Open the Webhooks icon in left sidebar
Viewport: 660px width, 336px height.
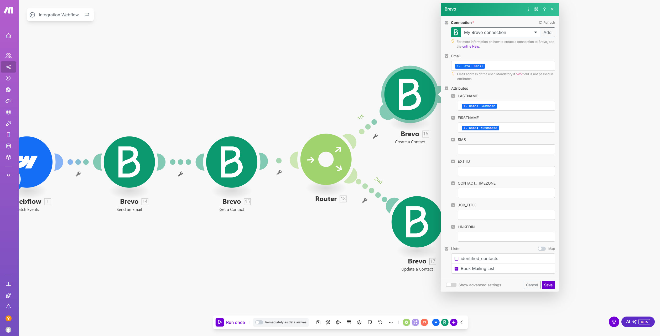point(8,112)
